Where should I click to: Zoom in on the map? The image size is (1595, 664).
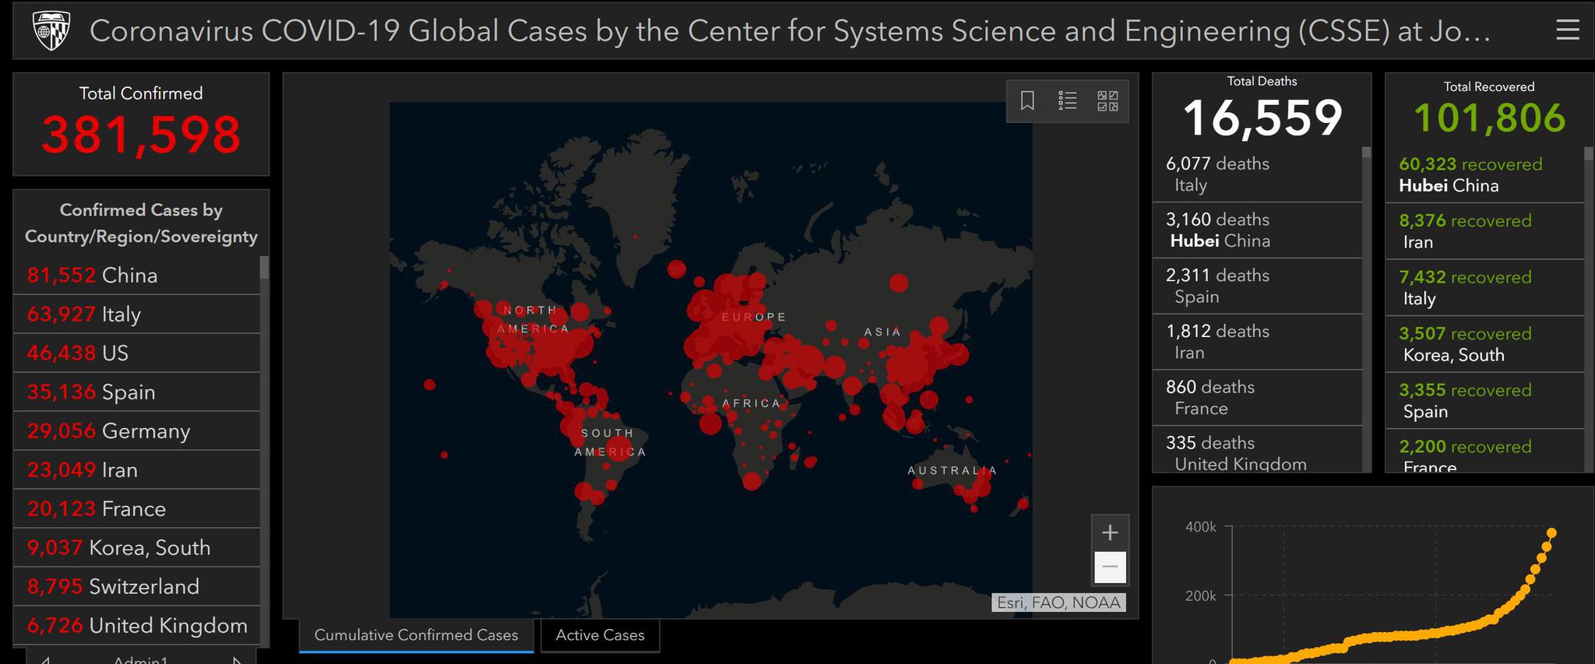pyautogui.click(x=1111, y=532)
